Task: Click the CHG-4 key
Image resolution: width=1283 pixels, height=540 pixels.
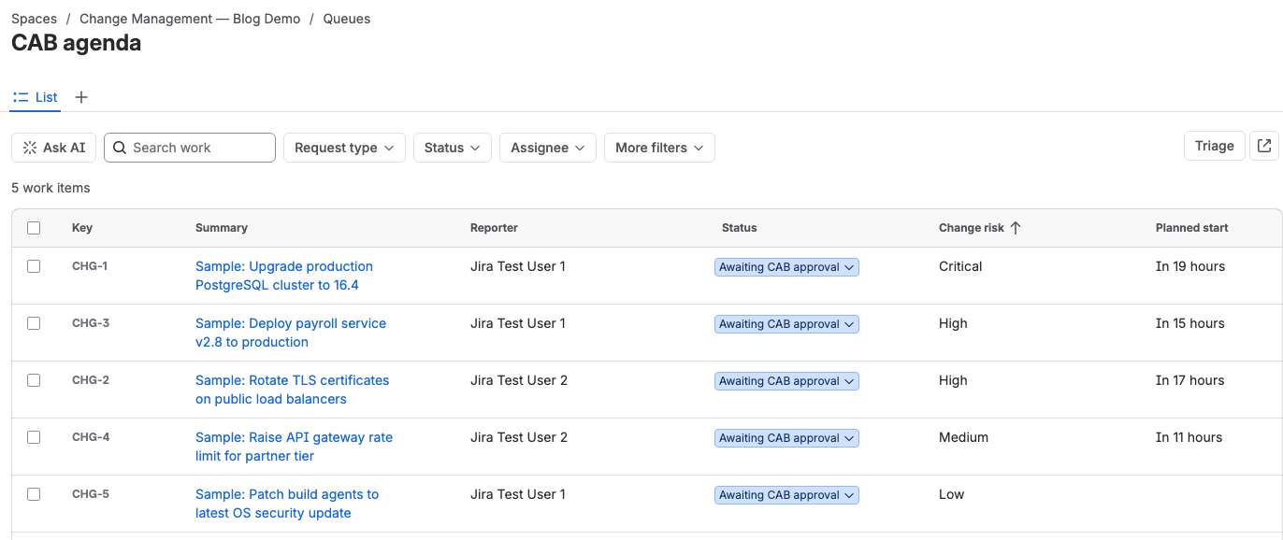Action: pyautogui.click(x=91, y=437)
